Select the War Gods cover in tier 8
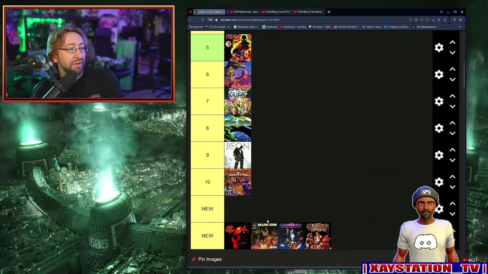Image resolution: width=488 pixels, height=274 pixels. pos(238,128)
